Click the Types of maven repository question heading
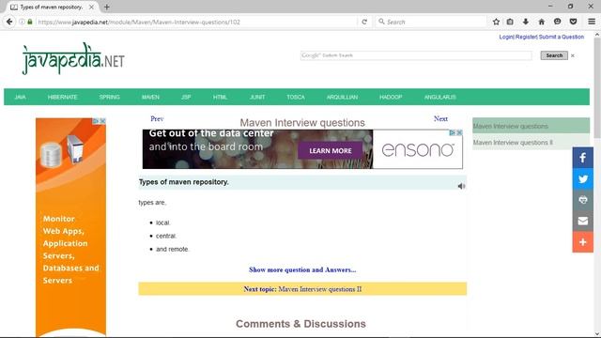 184,182
